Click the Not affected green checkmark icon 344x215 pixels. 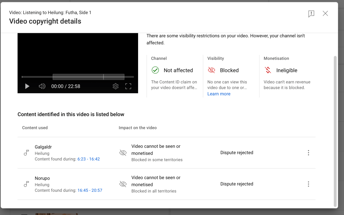155,70
